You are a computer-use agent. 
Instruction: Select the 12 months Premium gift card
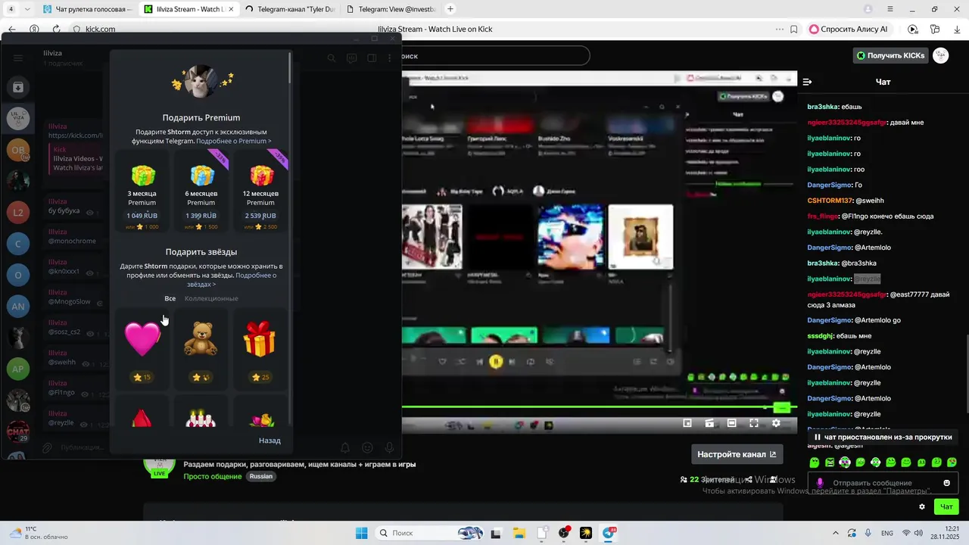pyautogui.click(x=260, y=192)
